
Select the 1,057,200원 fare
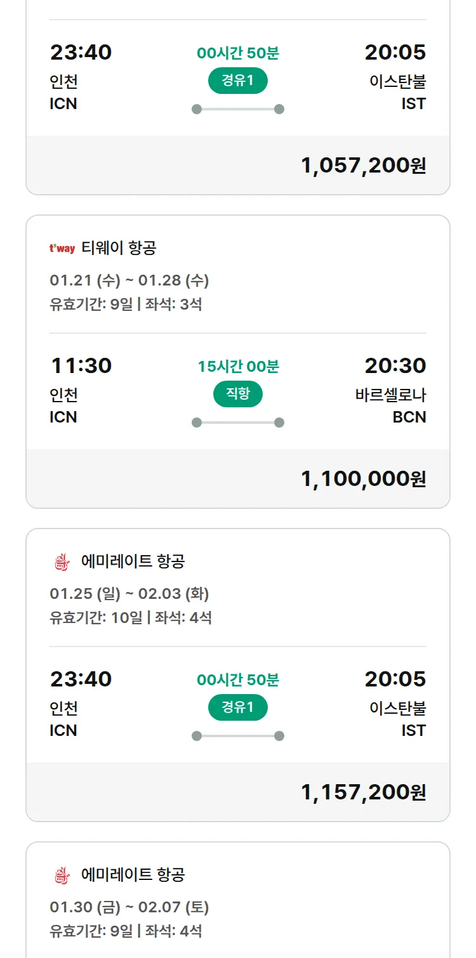pyautogui.click(x=363, y=166)
